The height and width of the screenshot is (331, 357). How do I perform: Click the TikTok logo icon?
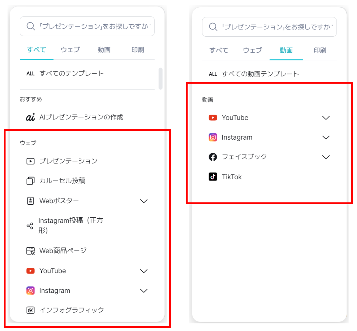[213, 177]
